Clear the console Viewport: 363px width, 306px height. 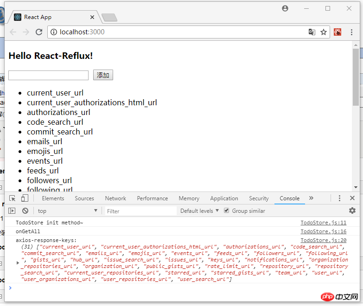click(25, 210)
